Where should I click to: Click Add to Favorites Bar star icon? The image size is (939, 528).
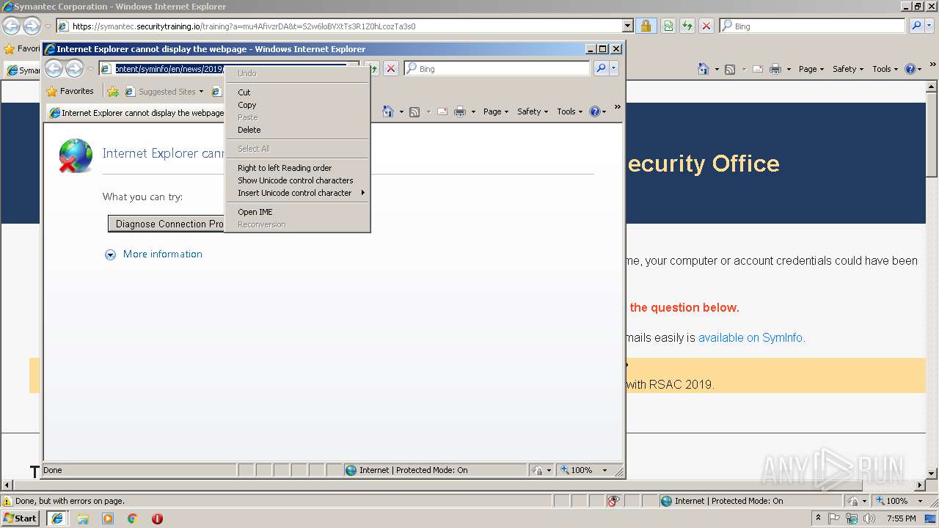point(113,92)
